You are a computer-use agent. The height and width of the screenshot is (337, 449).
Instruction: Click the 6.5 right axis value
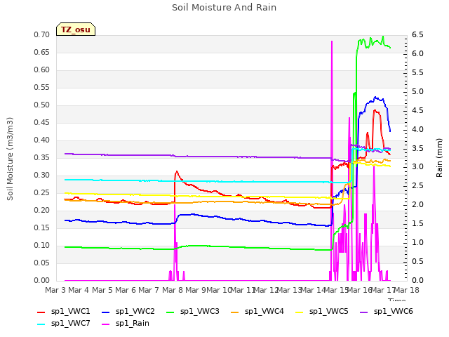[417, 35]
